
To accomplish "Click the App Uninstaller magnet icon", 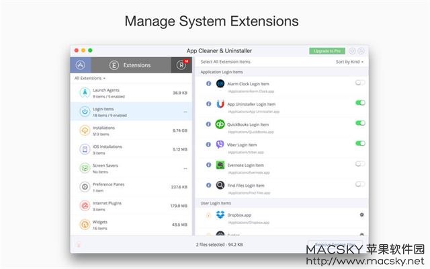I will pos(220,104).
